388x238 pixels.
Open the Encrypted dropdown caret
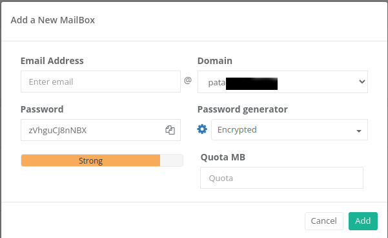pos(359,131)
